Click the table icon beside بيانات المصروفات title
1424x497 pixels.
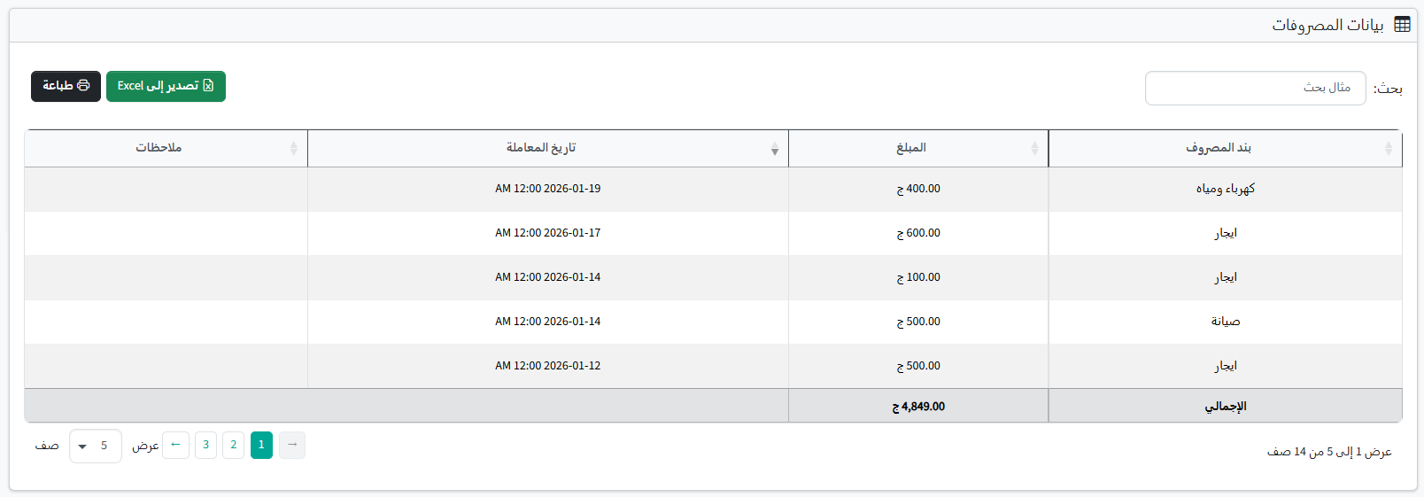tap(1402, 25)
